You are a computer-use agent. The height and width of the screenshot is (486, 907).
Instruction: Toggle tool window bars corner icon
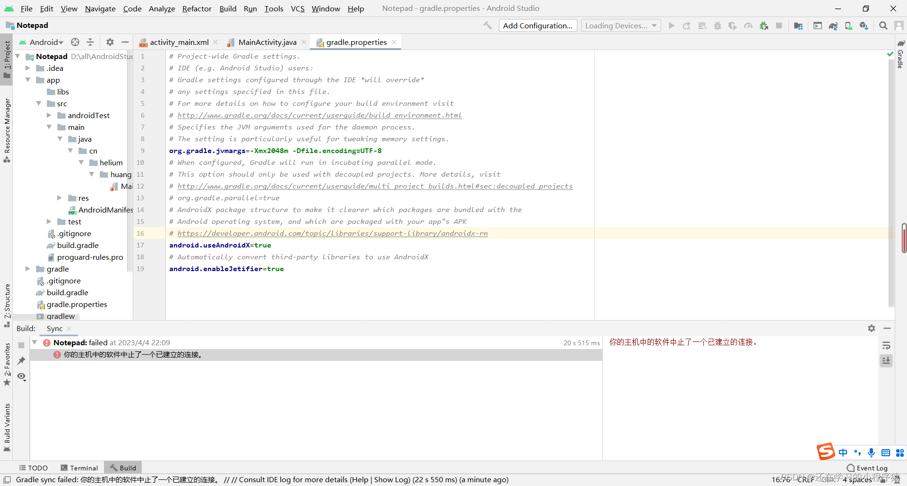click(7, 480)
